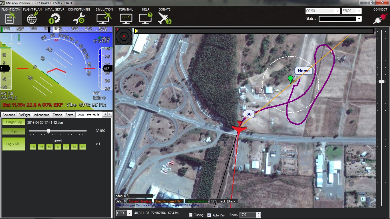Uncheck the Auto Pan checkbox
Screen dimensions: 390x219
pos(209,215)
